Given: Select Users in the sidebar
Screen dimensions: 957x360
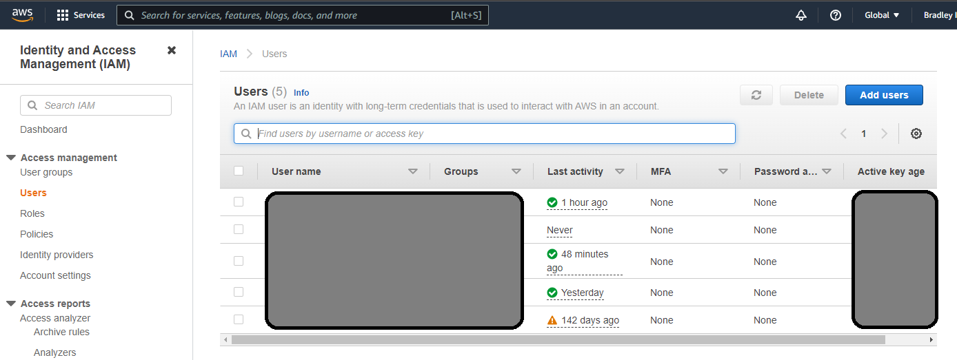Looking at the screenshot, I should pyautogui.click(x=33, y=193).
